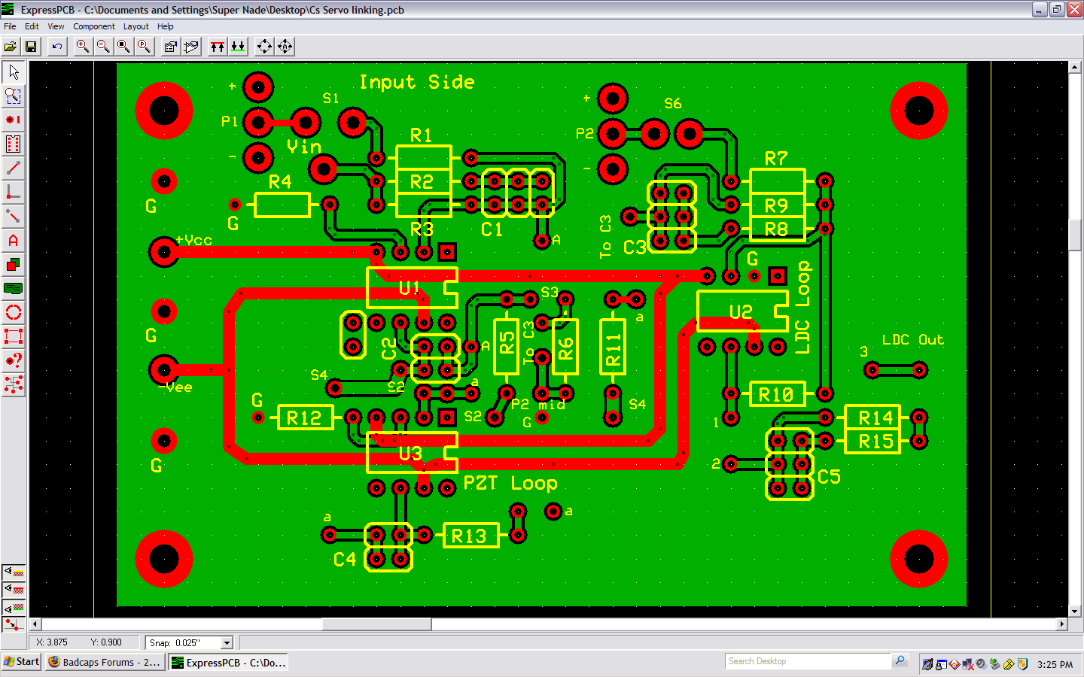Undo the last action
Viewport: 1084px width, 677px height.
[x=57, y=47]
